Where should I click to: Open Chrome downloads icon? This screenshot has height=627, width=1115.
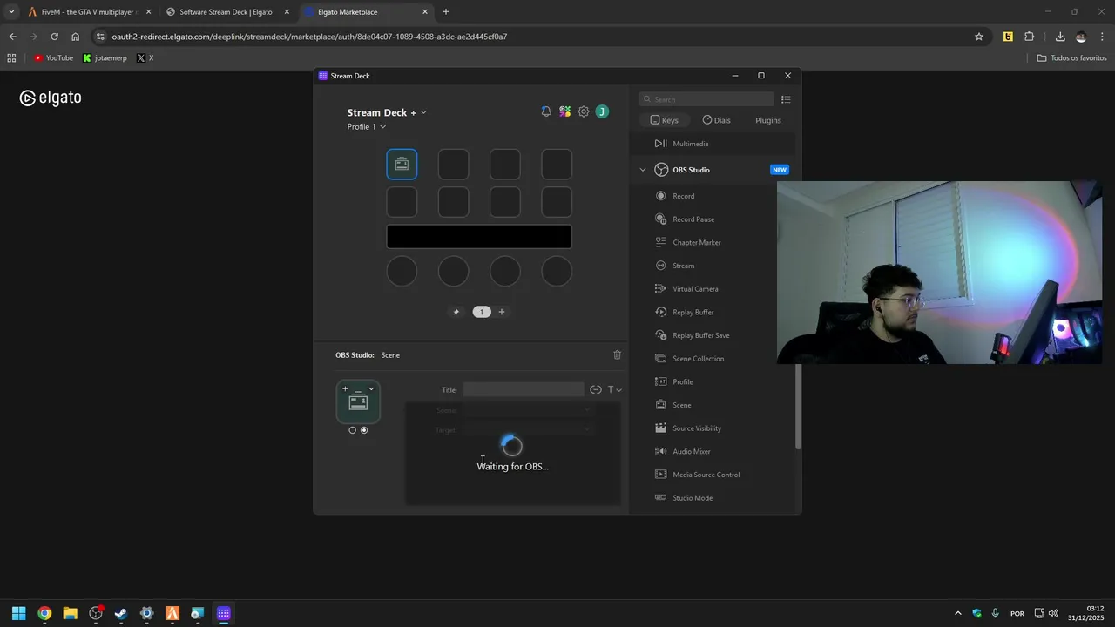pos(1060,37)
